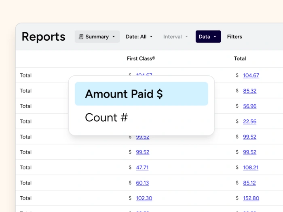283x212 pixels.
Task: Click the 47.71 First Class link
Action: [x=142, y=167]
